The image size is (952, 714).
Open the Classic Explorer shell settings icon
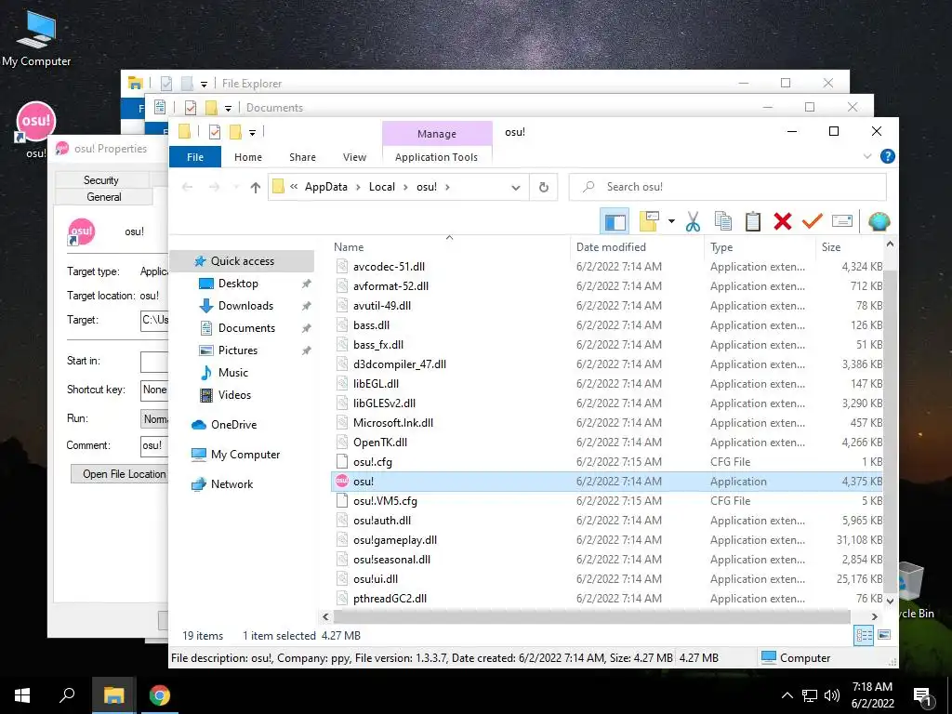click(x=879, y=221)
